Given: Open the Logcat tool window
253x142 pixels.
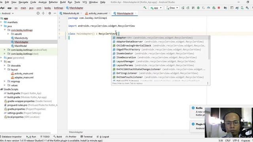Looking at the screenshot, I should 103,136.
